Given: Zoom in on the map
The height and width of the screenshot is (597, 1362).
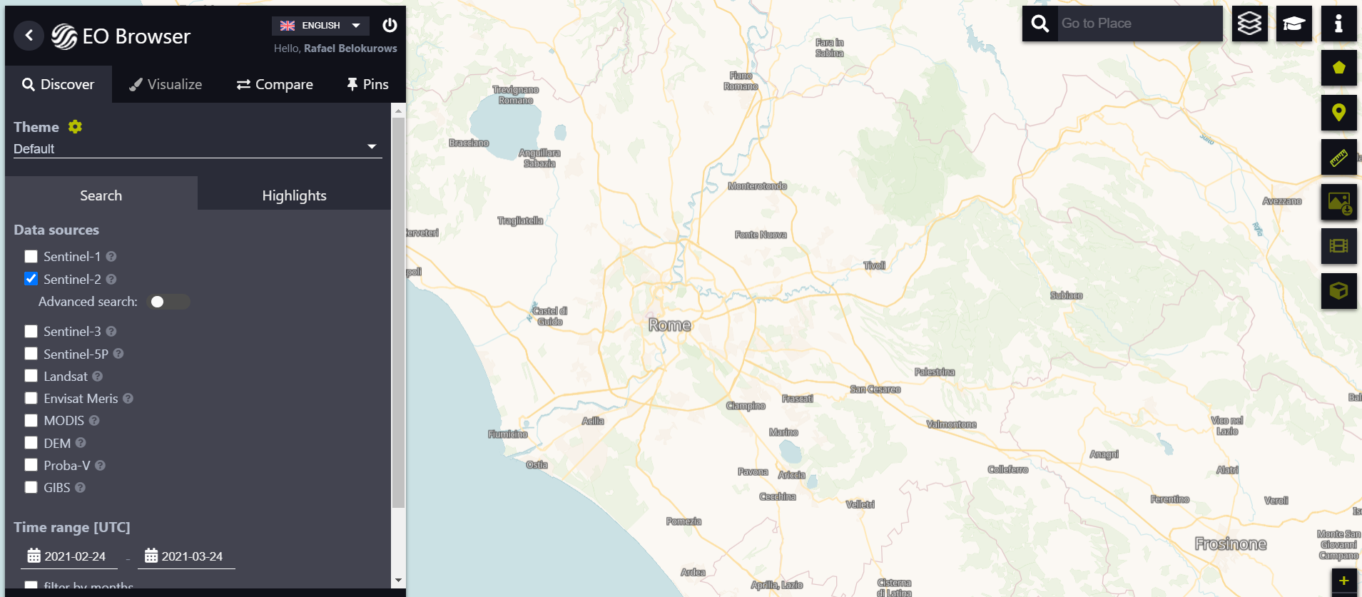Looking at the screenshot, I should click(x=1344, y=581).
